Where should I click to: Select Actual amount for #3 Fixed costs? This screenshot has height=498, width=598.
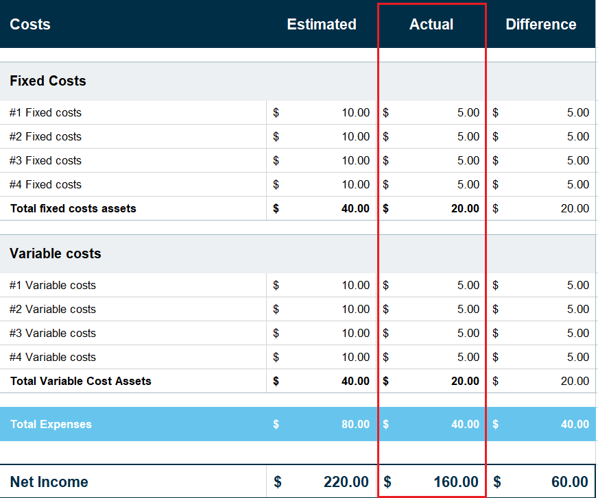[x=468, y=160]
